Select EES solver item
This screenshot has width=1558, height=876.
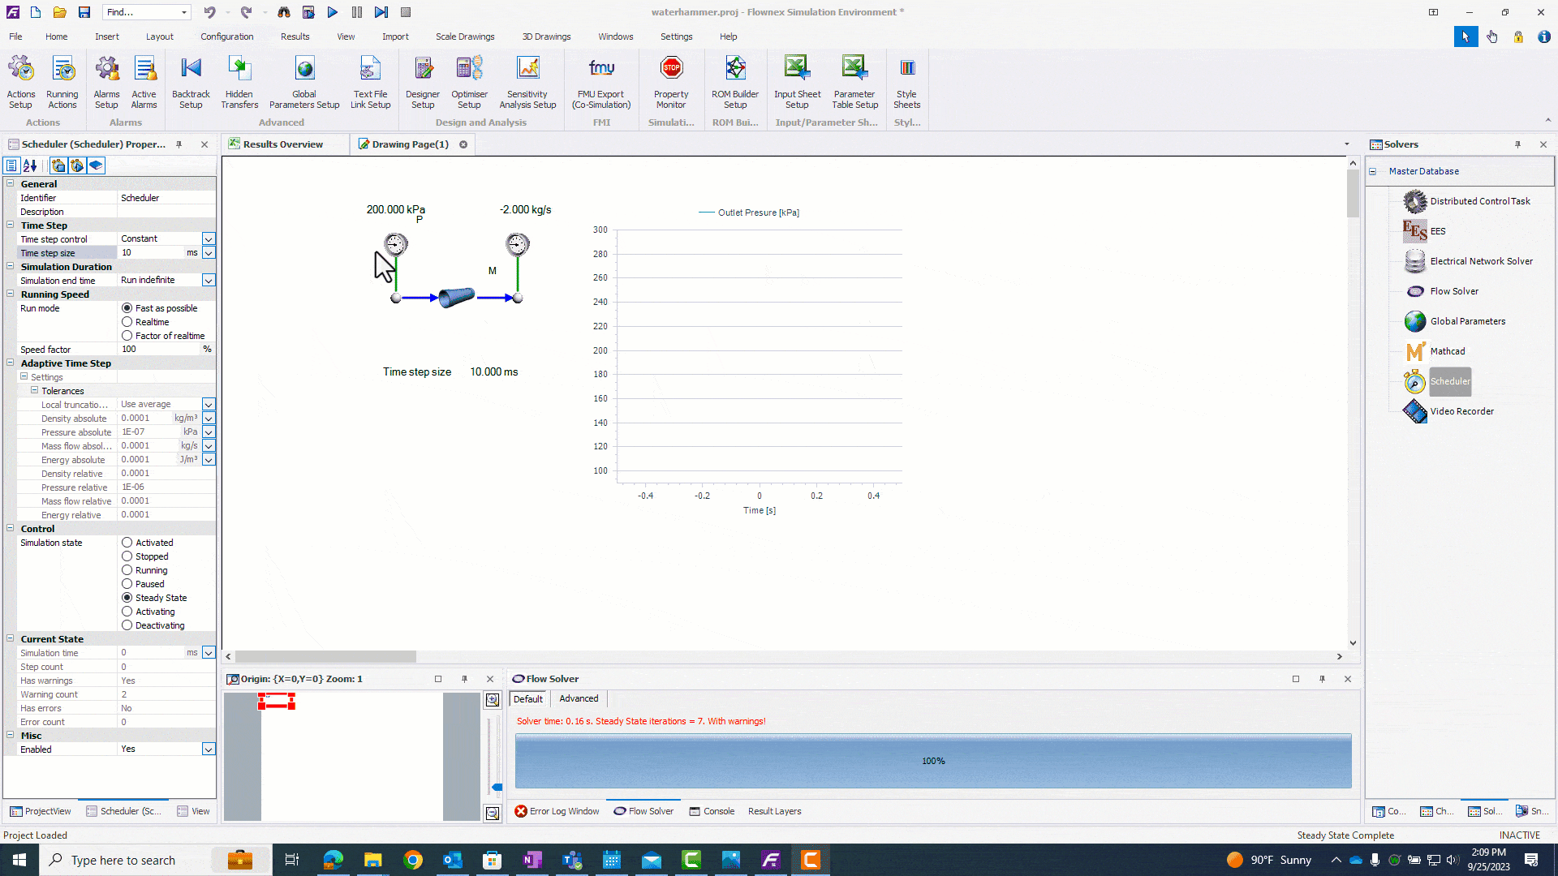tap(1437, 231)
